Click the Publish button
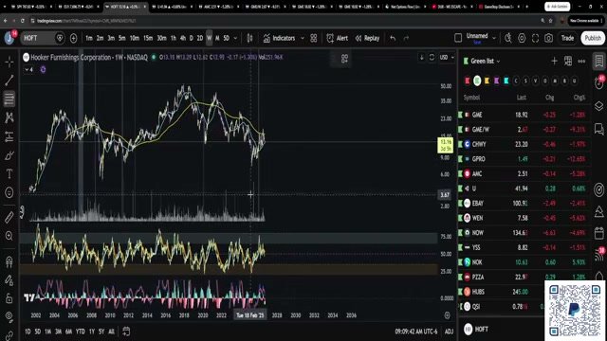The height and width of the screenshot is (341, 607). (x=593, y=38)
